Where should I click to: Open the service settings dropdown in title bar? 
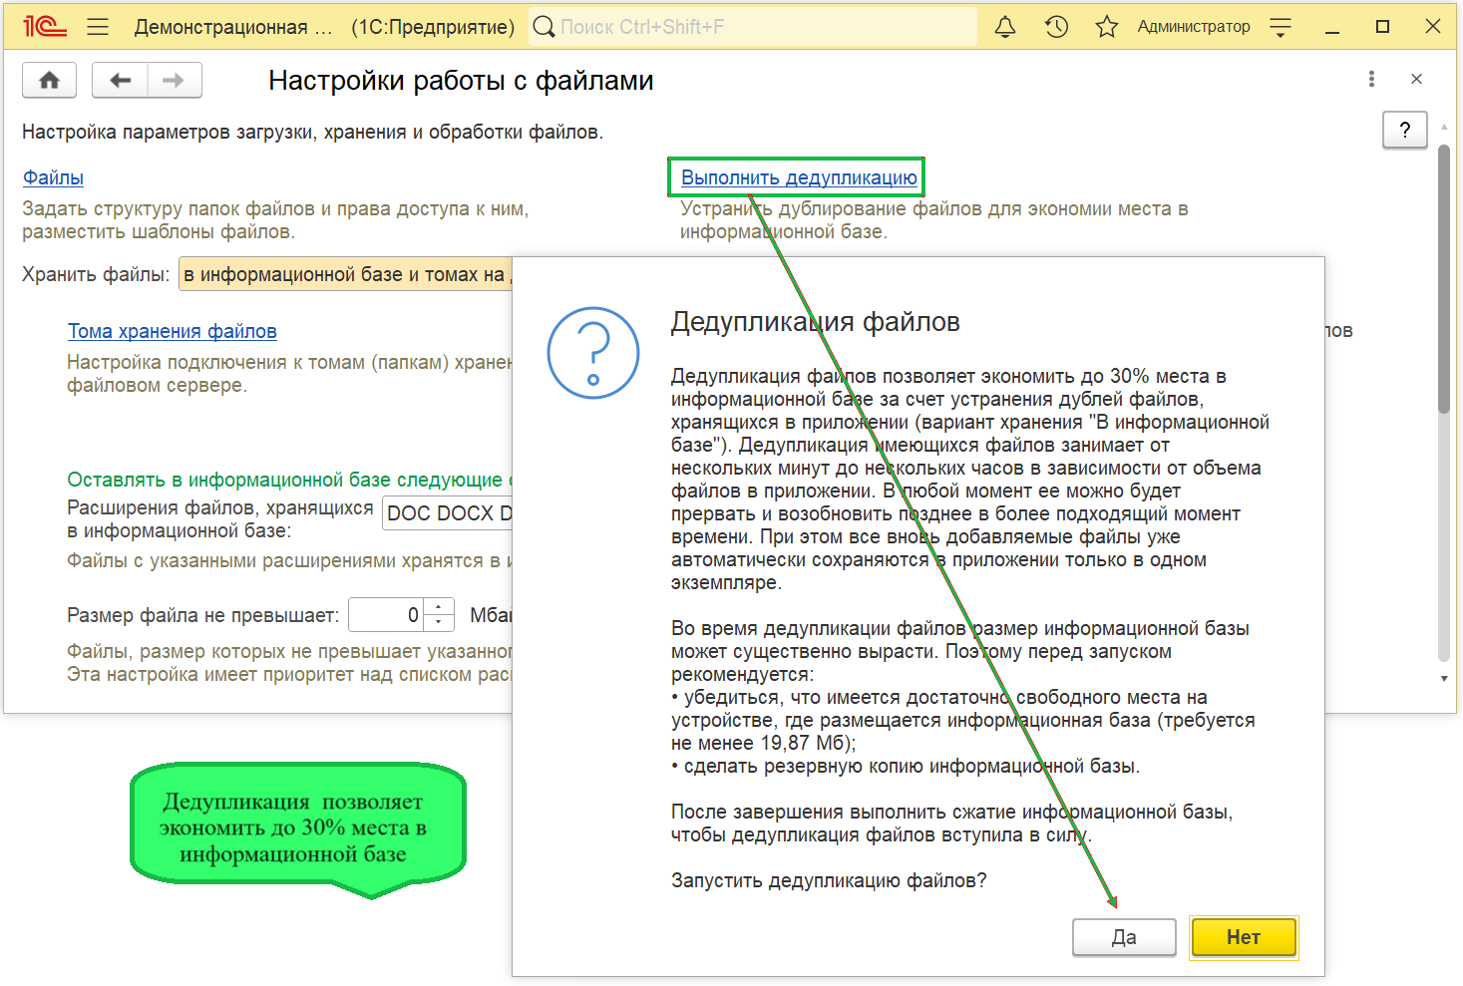click(1280, 27)
